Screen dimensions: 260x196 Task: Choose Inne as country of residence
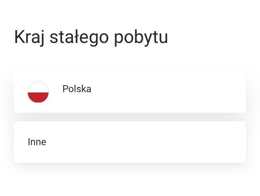130,142
